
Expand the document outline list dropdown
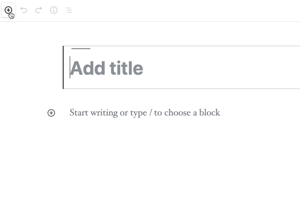tap(69, 10)
